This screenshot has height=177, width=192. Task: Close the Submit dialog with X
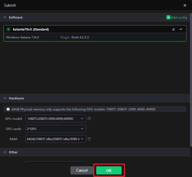pyautogui.click(x=185, y=5)
